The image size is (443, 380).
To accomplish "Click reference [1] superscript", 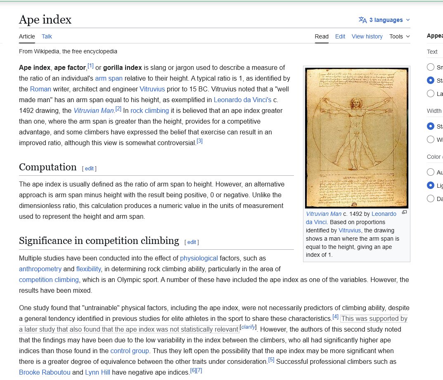I will tap(90, 65).
